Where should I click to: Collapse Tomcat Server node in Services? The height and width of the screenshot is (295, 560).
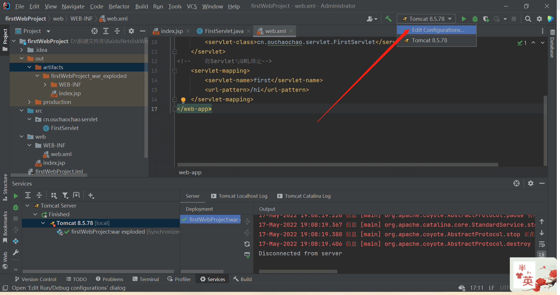click(x=27, y=206)
